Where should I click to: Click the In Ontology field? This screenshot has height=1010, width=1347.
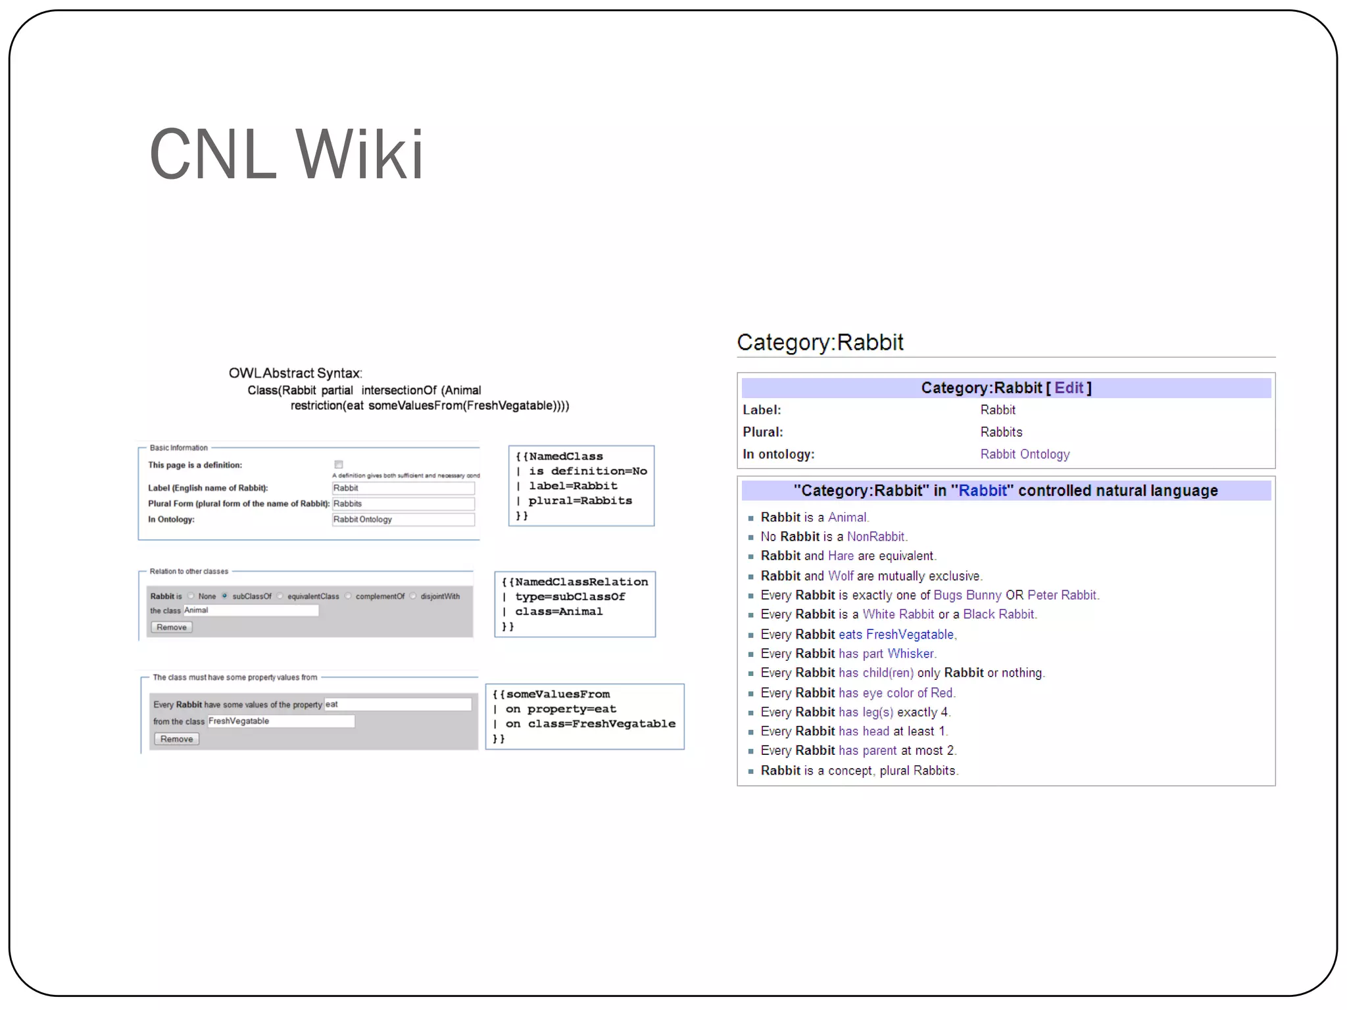pyautogui.click(x=403, y=519)
